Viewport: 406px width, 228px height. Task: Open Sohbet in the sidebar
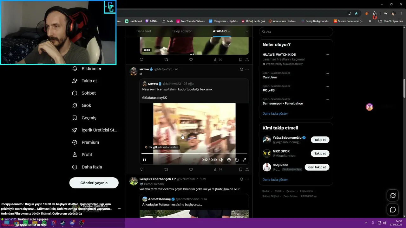coord(84,93)
